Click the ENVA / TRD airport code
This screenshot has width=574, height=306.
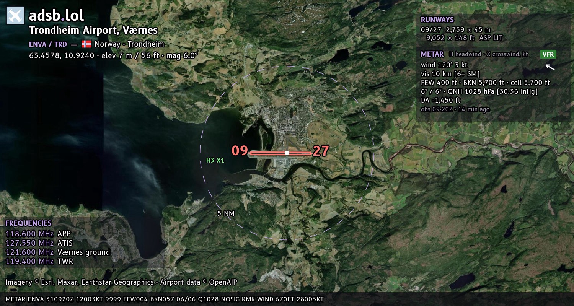point(48,44)
